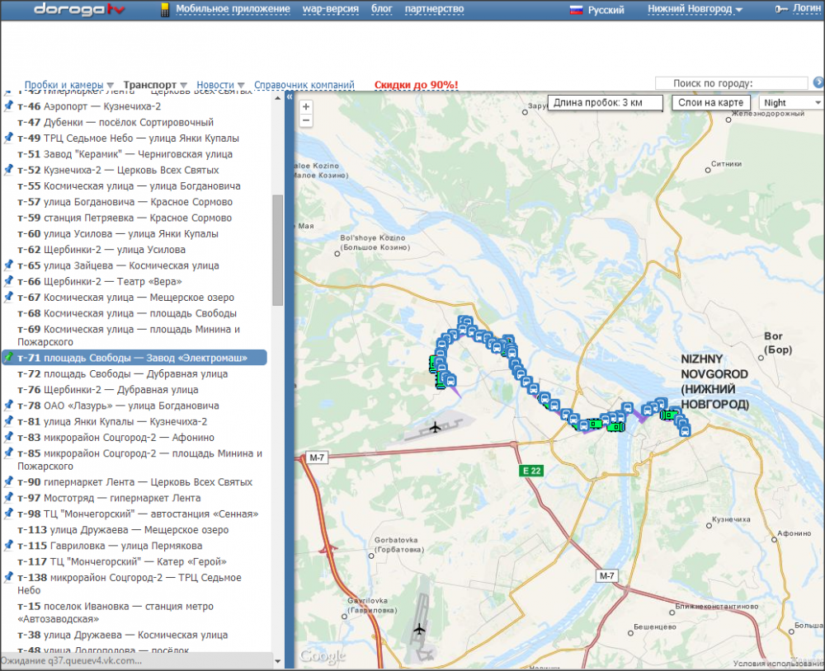The height and width of the screenshot is (671, 825).
Task: Open the Справочник компаний link
Action: tap(304, 85)
